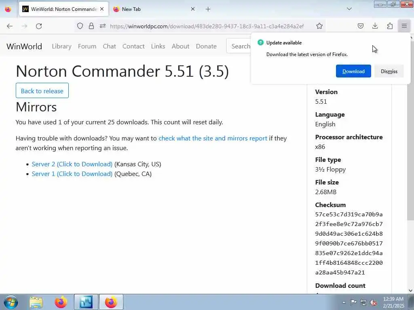Open the Extensions puzzle icon
Image resolution: width=414 pixels, height=310 pixels.
tap(390, 26)
